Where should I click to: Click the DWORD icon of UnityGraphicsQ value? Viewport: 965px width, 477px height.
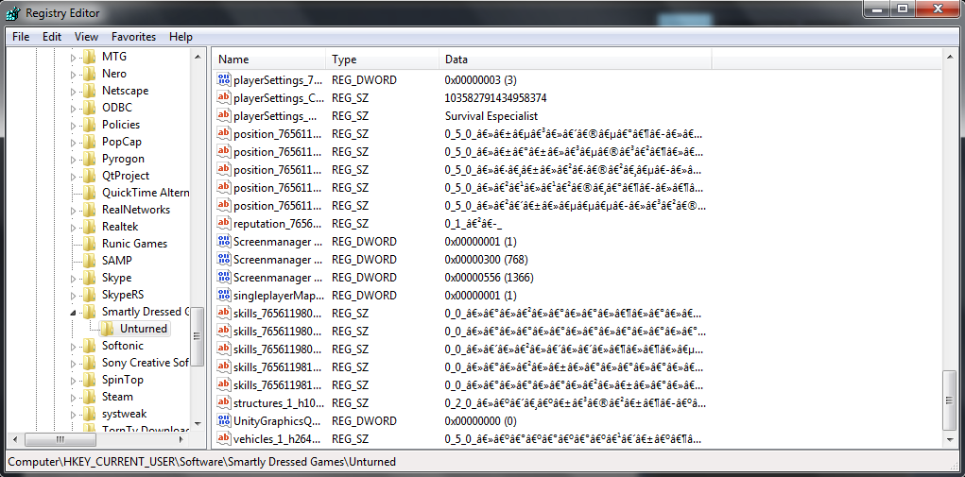(223, 421)
